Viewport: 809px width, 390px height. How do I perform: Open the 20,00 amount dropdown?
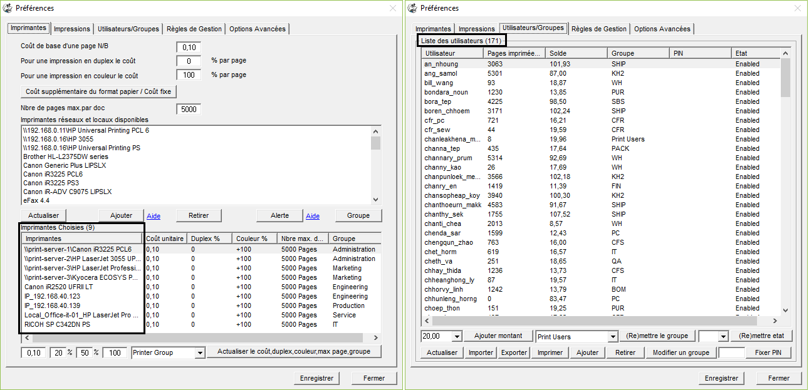pyautogui.click(x=456, y=337)
